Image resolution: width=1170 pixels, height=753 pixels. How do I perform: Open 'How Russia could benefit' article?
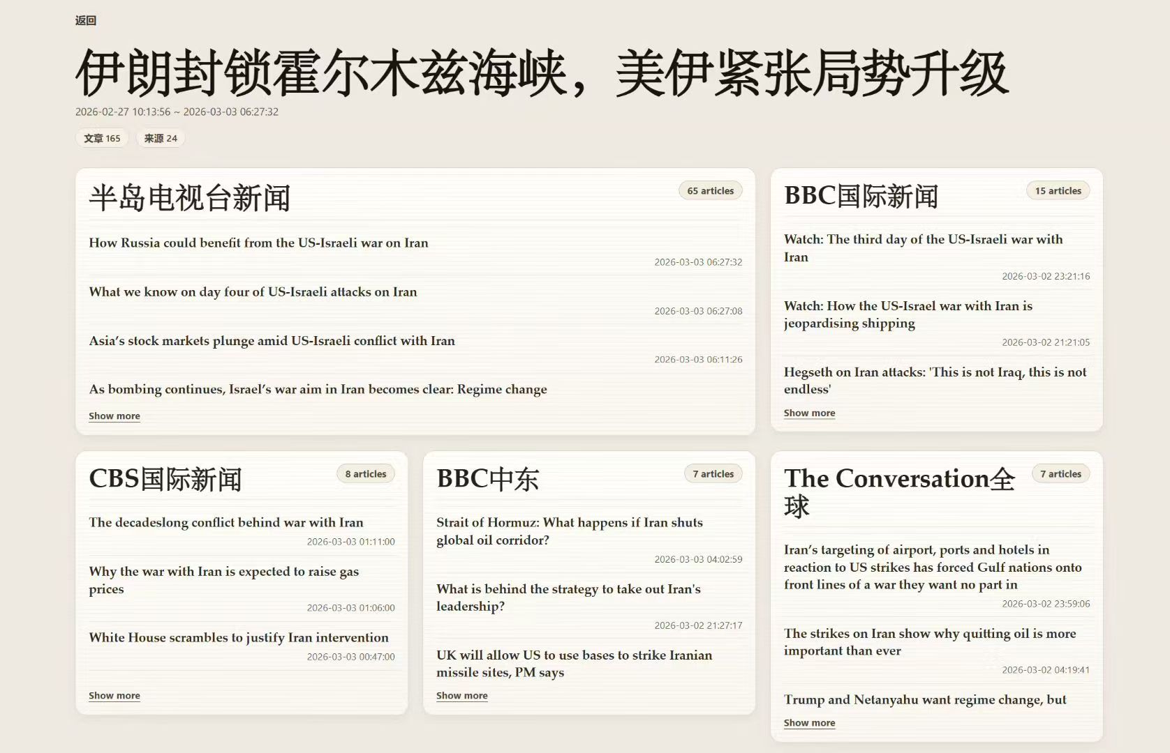coord(258,243)
